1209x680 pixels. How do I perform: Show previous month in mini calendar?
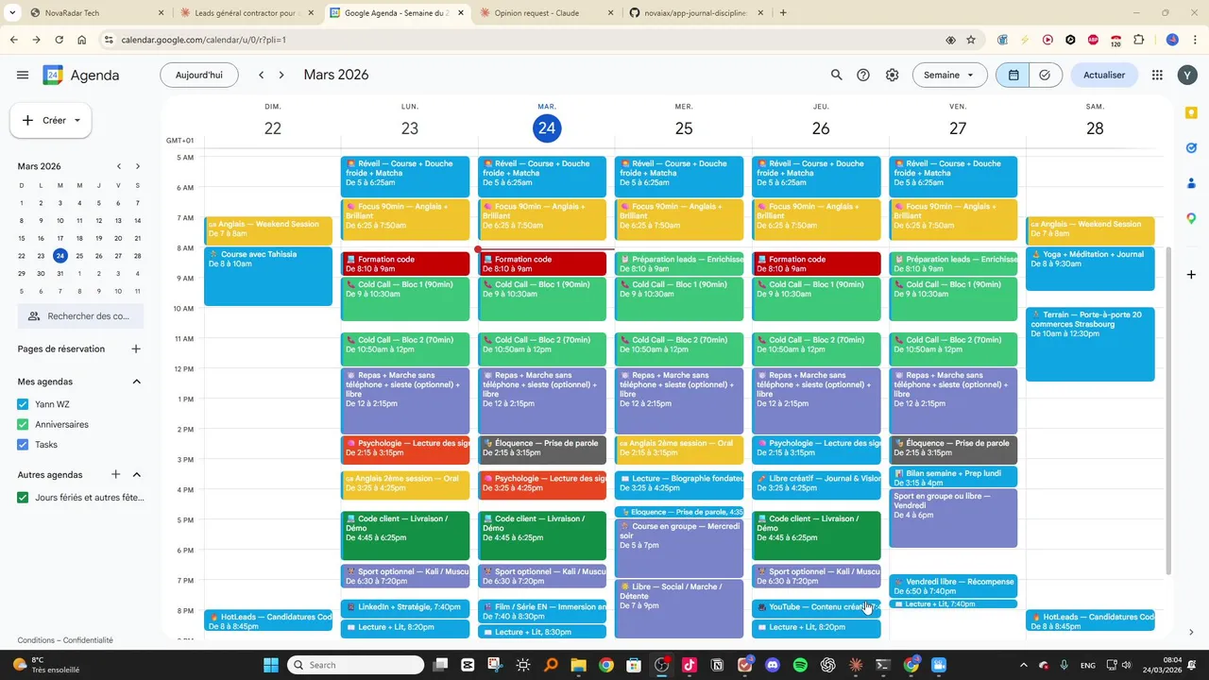click(x=119, y=166)
